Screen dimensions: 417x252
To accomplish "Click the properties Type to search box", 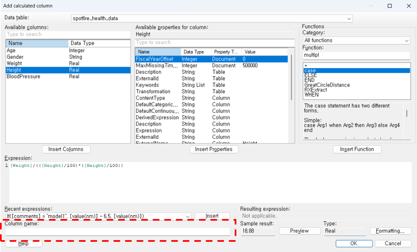I will tap(215, 42).
